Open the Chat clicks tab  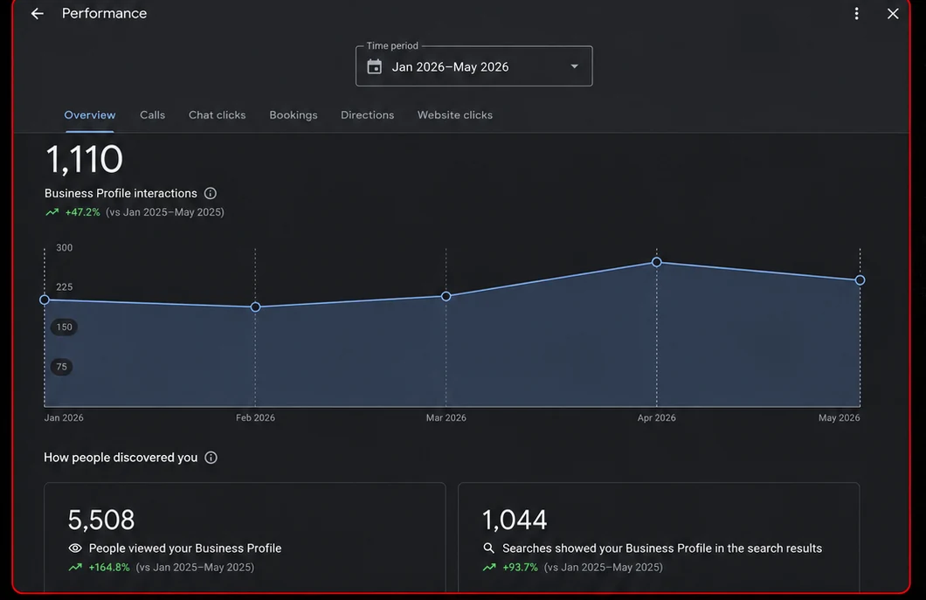click(x=217, y=115)
